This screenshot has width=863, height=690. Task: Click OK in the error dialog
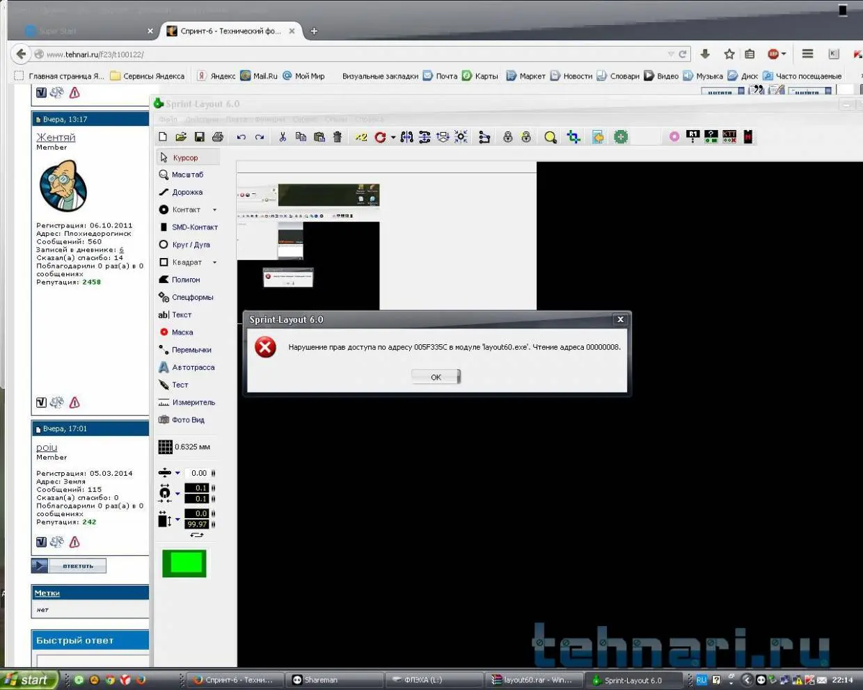coord(436,377)
